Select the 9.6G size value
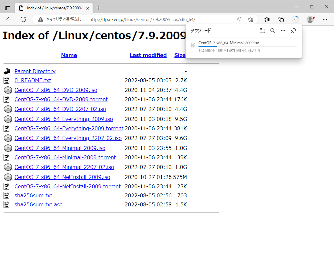 pos(181,138)
